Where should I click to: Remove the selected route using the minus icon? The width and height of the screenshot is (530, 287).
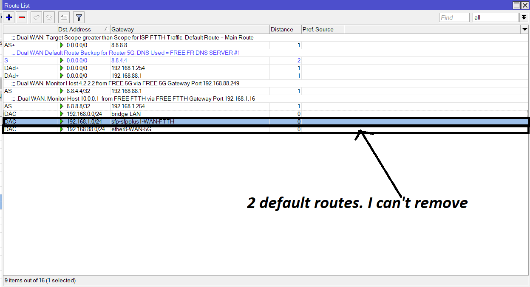pyautogui.click(x=21, y=17)
